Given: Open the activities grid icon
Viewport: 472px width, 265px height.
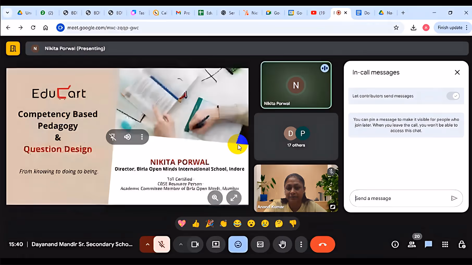Looking at the screenshot, I should (x=445, y=244).
